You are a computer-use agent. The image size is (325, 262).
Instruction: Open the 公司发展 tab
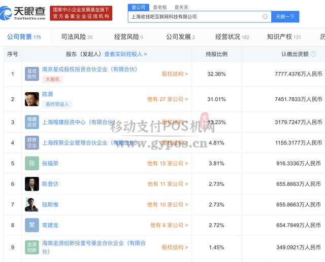tap(180, 37)
